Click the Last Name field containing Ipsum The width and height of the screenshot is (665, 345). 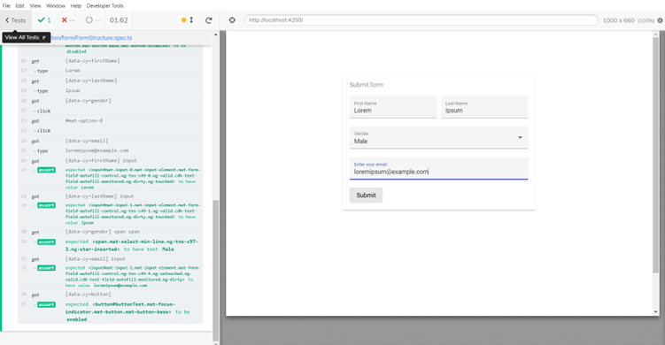click(x=484, y=107)
